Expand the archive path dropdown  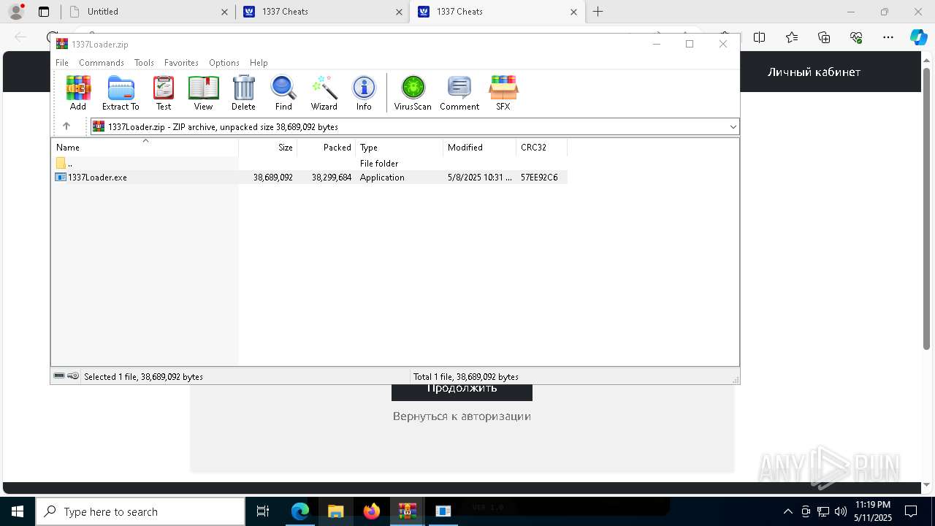(x=733, y=127)
